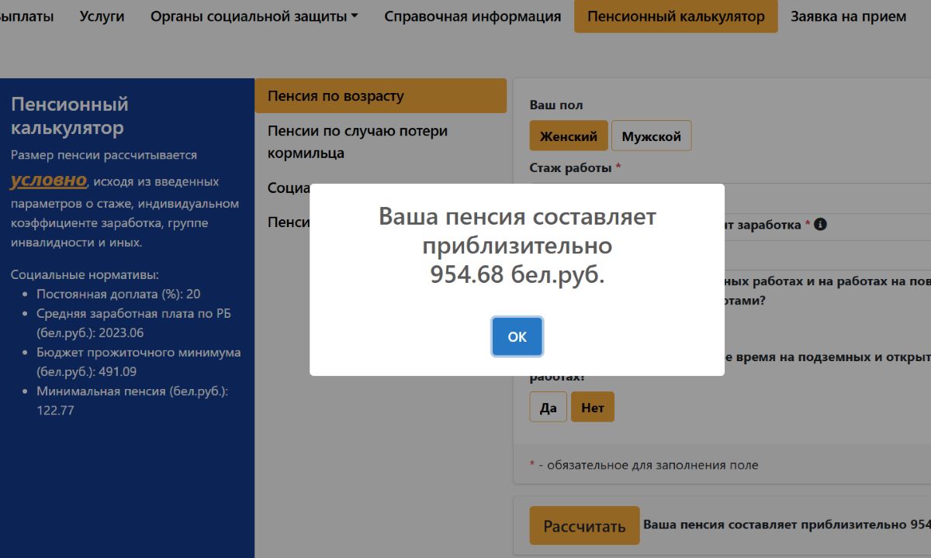Go to the Услуги section

point(101,15)
